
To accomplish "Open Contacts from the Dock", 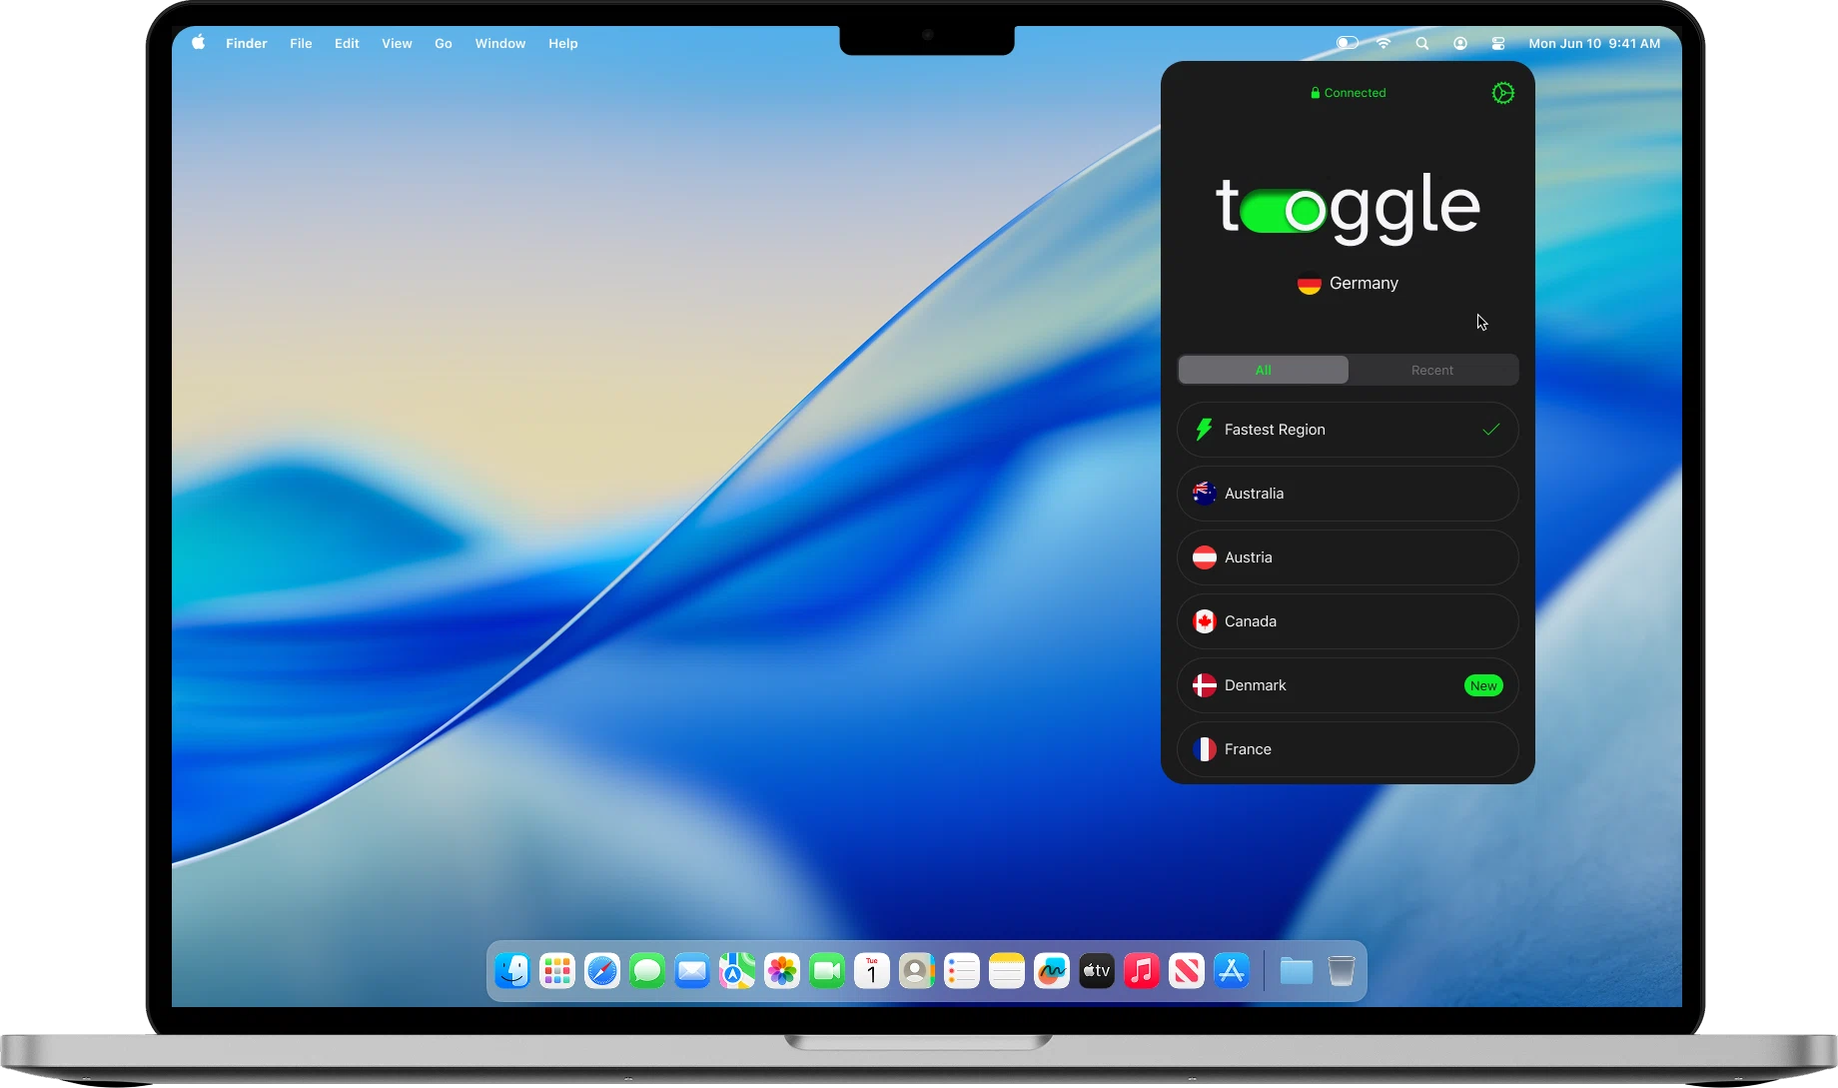I will (x=917, y=970).
